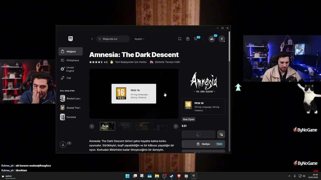Launch Fortnite from quick launch
Screen dimensions: 321x180
(70, 117)
